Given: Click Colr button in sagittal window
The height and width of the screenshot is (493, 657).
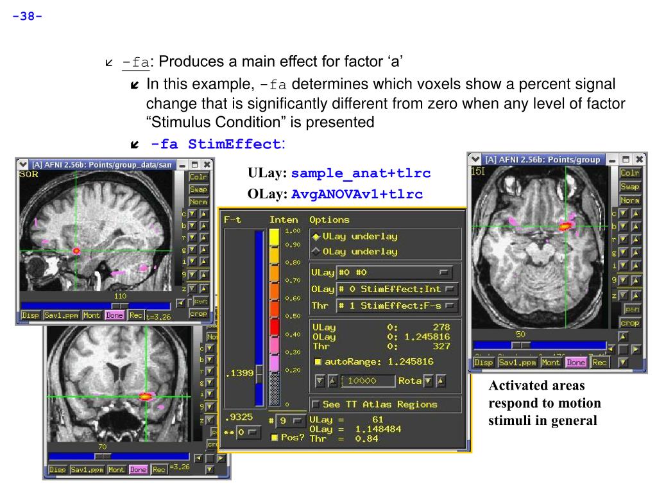Looking at the screenshot, I should click(198, 177).
